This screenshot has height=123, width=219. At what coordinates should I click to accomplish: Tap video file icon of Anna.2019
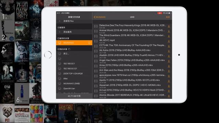[96, 66]
